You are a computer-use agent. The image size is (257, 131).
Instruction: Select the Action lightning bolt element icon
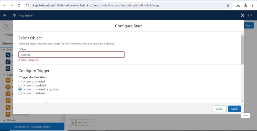coord(8,55)
